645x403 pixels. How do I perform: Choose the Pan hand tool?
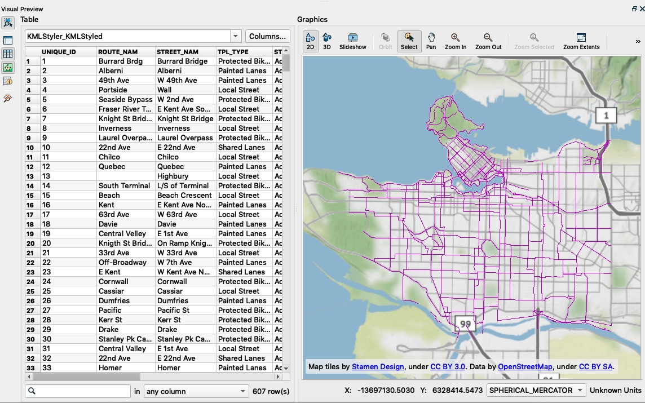coord(431,41)
